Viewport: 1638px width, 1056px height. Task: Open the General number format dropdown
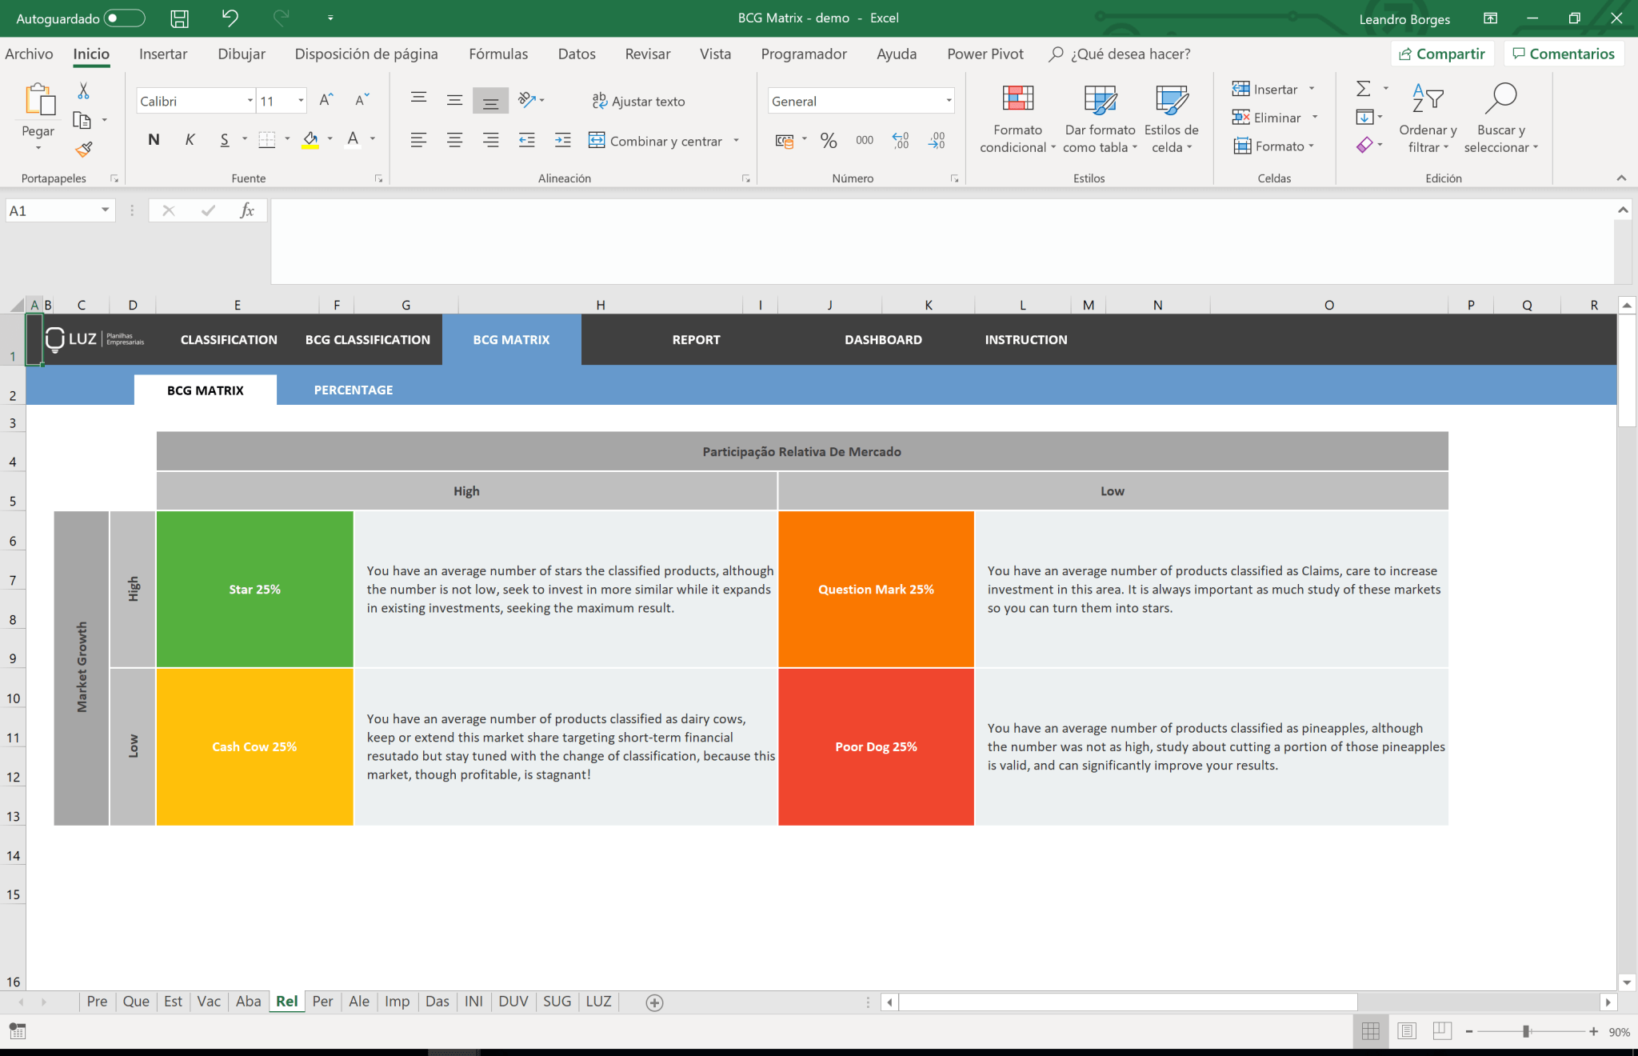948,101
